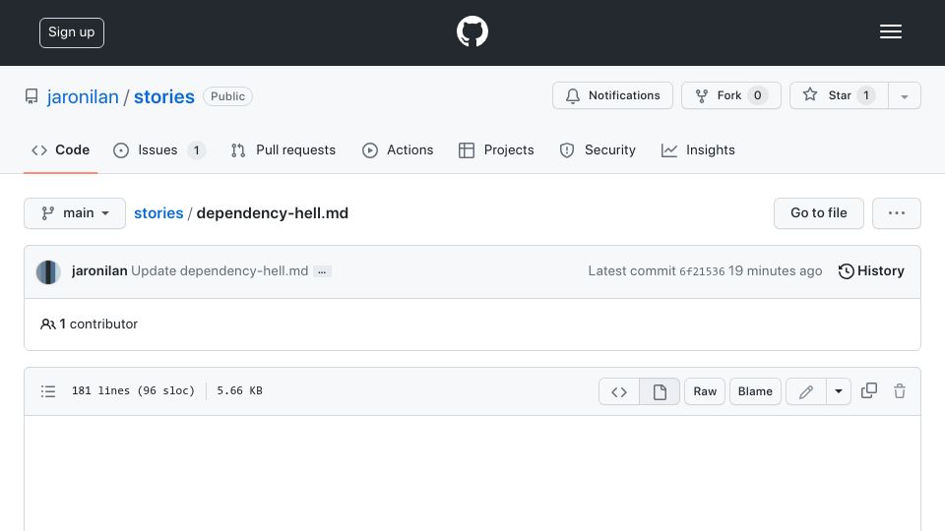945x531 pixels.
Task: Open the Projects tab
Action: pos(496,149)
